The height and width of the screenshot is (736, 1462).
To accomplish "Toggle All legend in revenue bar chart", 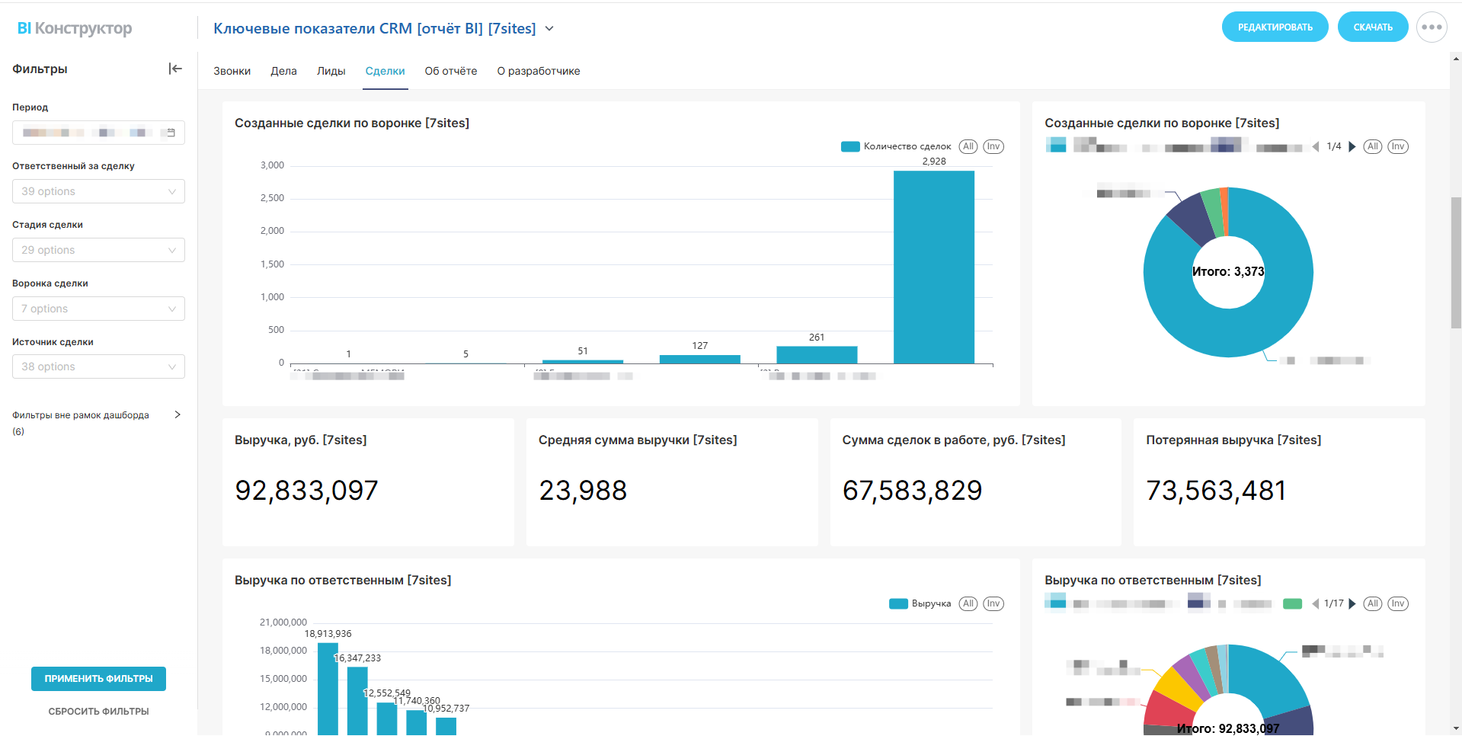I will 968,603.
